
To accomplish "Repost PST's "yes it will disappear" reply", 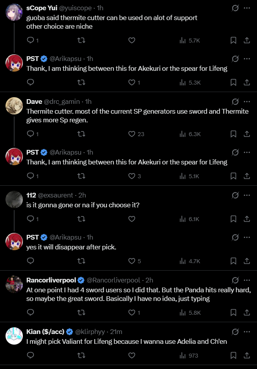I will (x=81, y=261).
